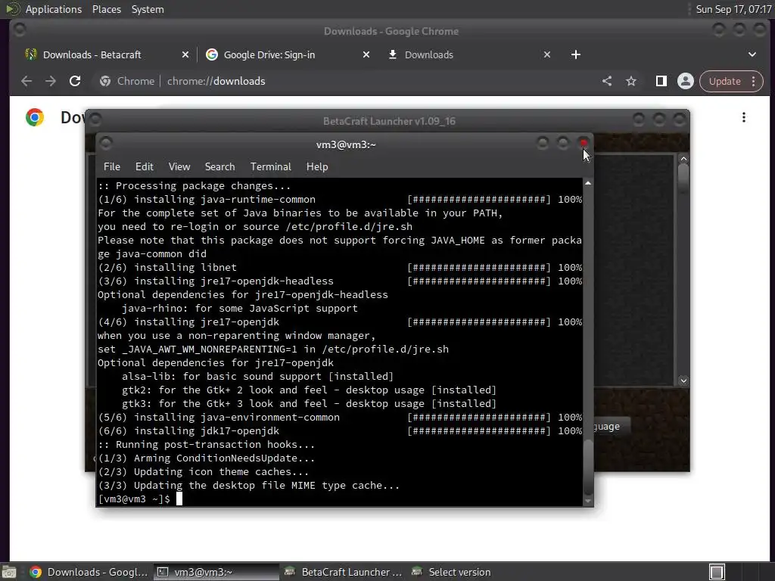Close the terminal window
The image size is (775, 581).
[x=584, y=143]
